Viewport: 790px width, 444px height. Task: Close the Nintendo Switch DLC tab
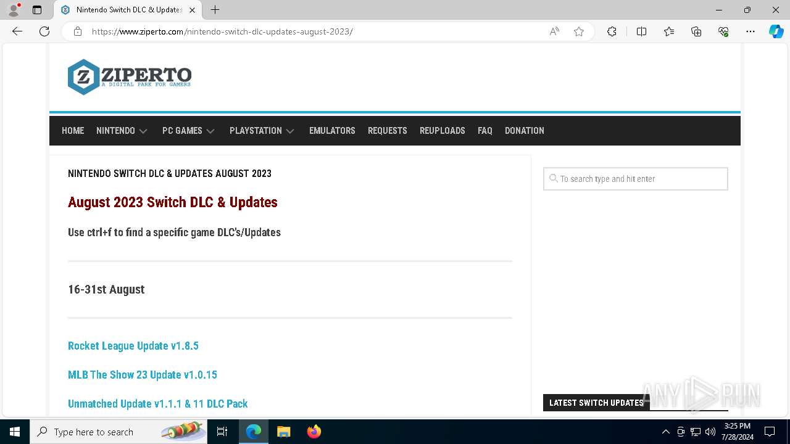point(192,10)
